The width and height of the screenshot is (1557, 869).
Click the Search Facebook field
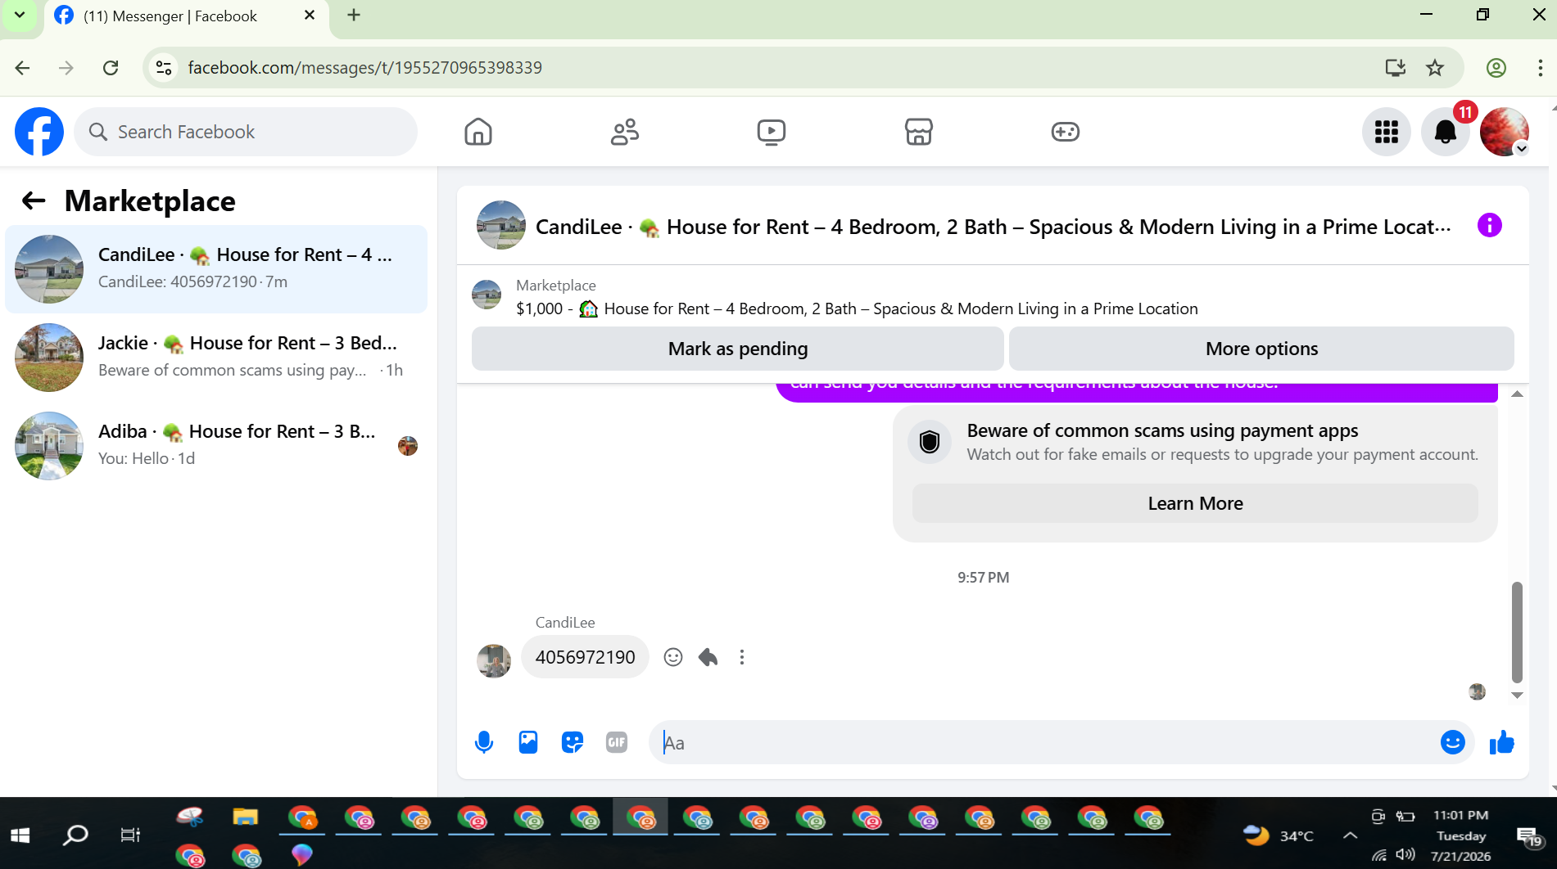(x=246, y=132)
